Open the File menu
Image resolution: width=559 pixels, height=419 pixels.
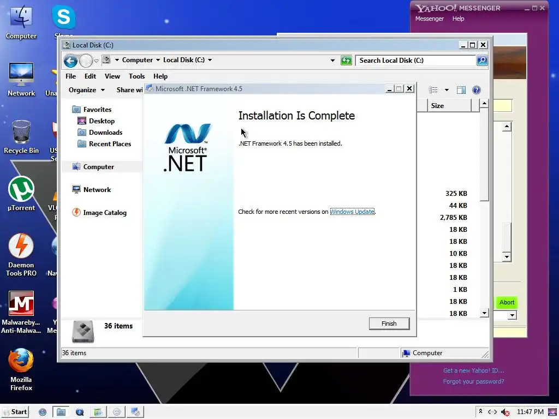(x=70, y=76)
